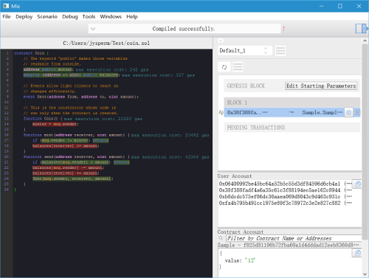Select the GENESIS BLOCK label
The width and height of the screenshot is (369, 278).
point(246,86)
